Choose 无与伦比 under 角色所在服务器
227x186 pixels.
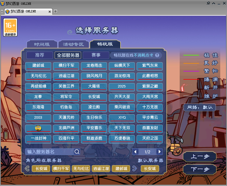tap(81, 169)
